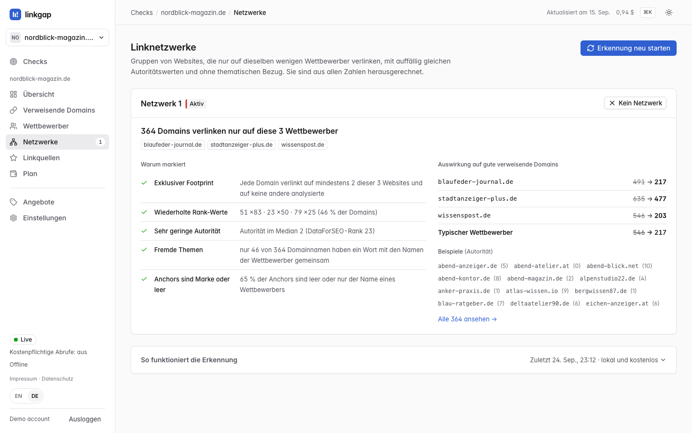Click the star icon beside Linkquellen
This screenshot has height=433, width=692.
[x=13, y=158]
